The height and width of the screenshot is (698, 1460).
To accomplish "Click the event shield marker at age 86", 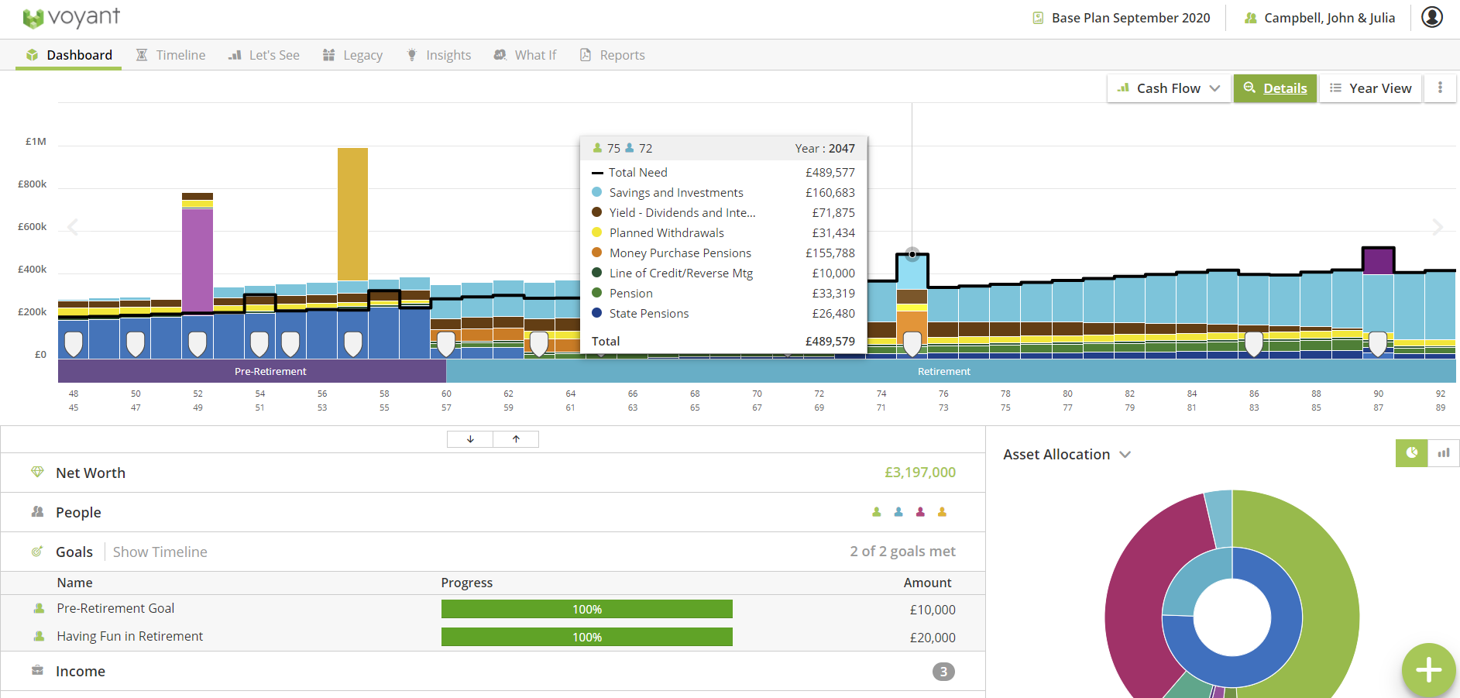I will tap(1254, 343).
